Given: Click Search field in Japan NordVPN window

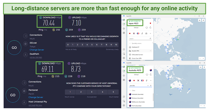Looking at the screenshot, I should point(140,39).
